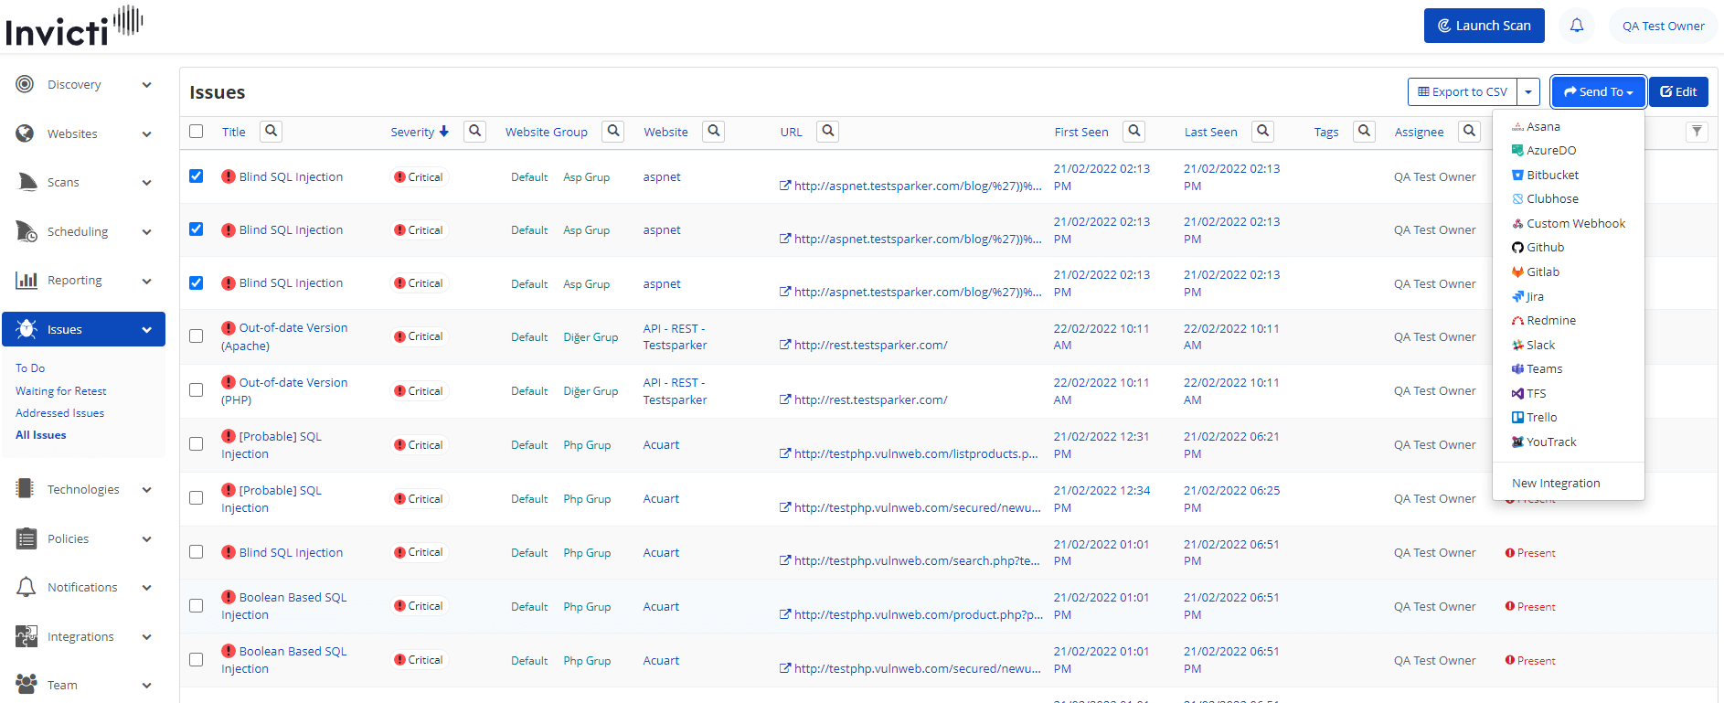Choose Jira from Send To menu
Viewport: 1724px width, 703px height.
pos(1528,296)
